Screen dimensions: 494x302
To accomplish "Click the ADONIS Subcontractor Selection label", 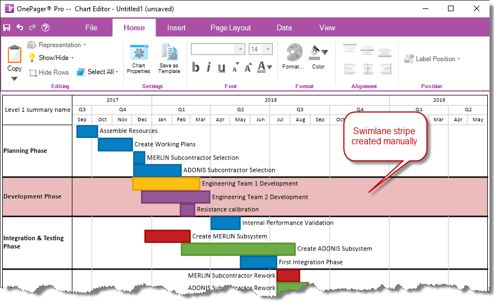I will [230, 170].
